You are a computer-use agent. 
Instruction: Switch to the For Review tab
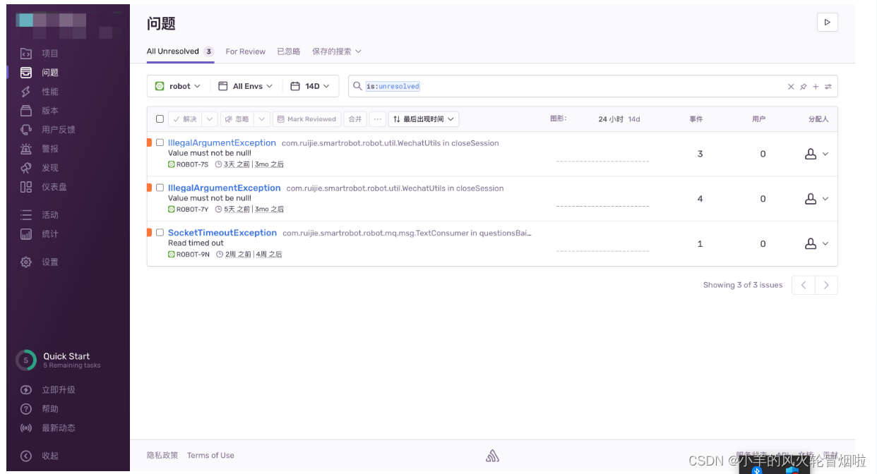246,51
